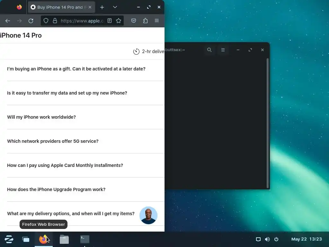Maximize the terminal window
Image resolution: width=329 pixels, height=247 pixels.
pyautogui.click(x=250, y=50)
